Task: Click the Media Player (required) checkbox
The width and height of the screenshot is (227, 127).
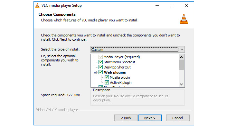Action: click(x=100, y=57)
